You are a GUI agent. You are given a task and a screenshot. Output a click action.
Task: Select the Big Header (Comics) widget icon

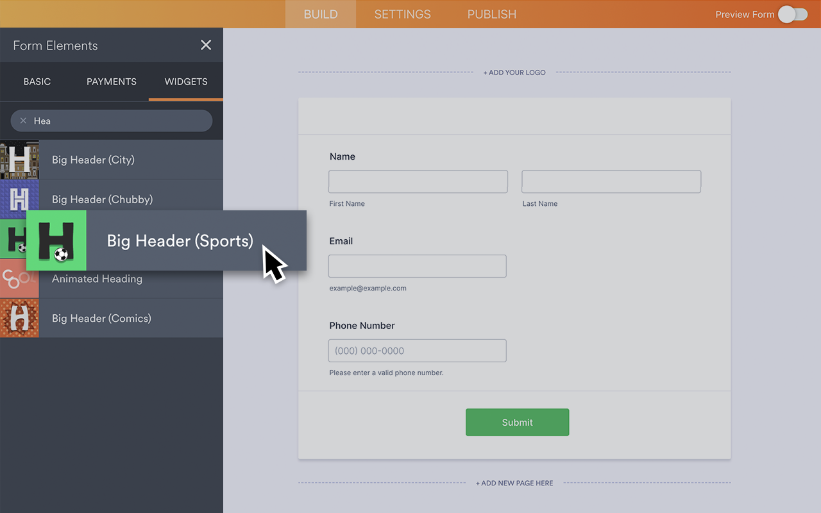tap(19, 317)
